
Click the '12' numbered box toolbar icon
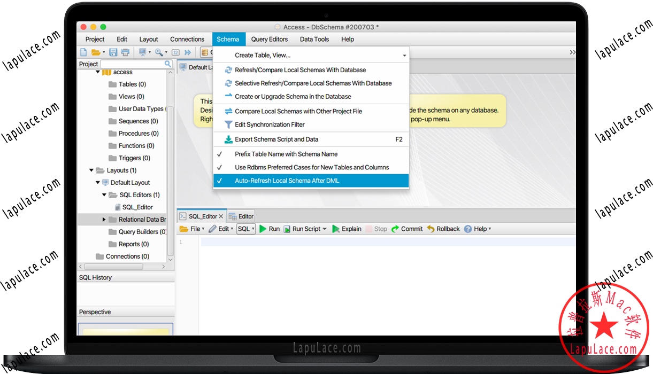point(175,52)
